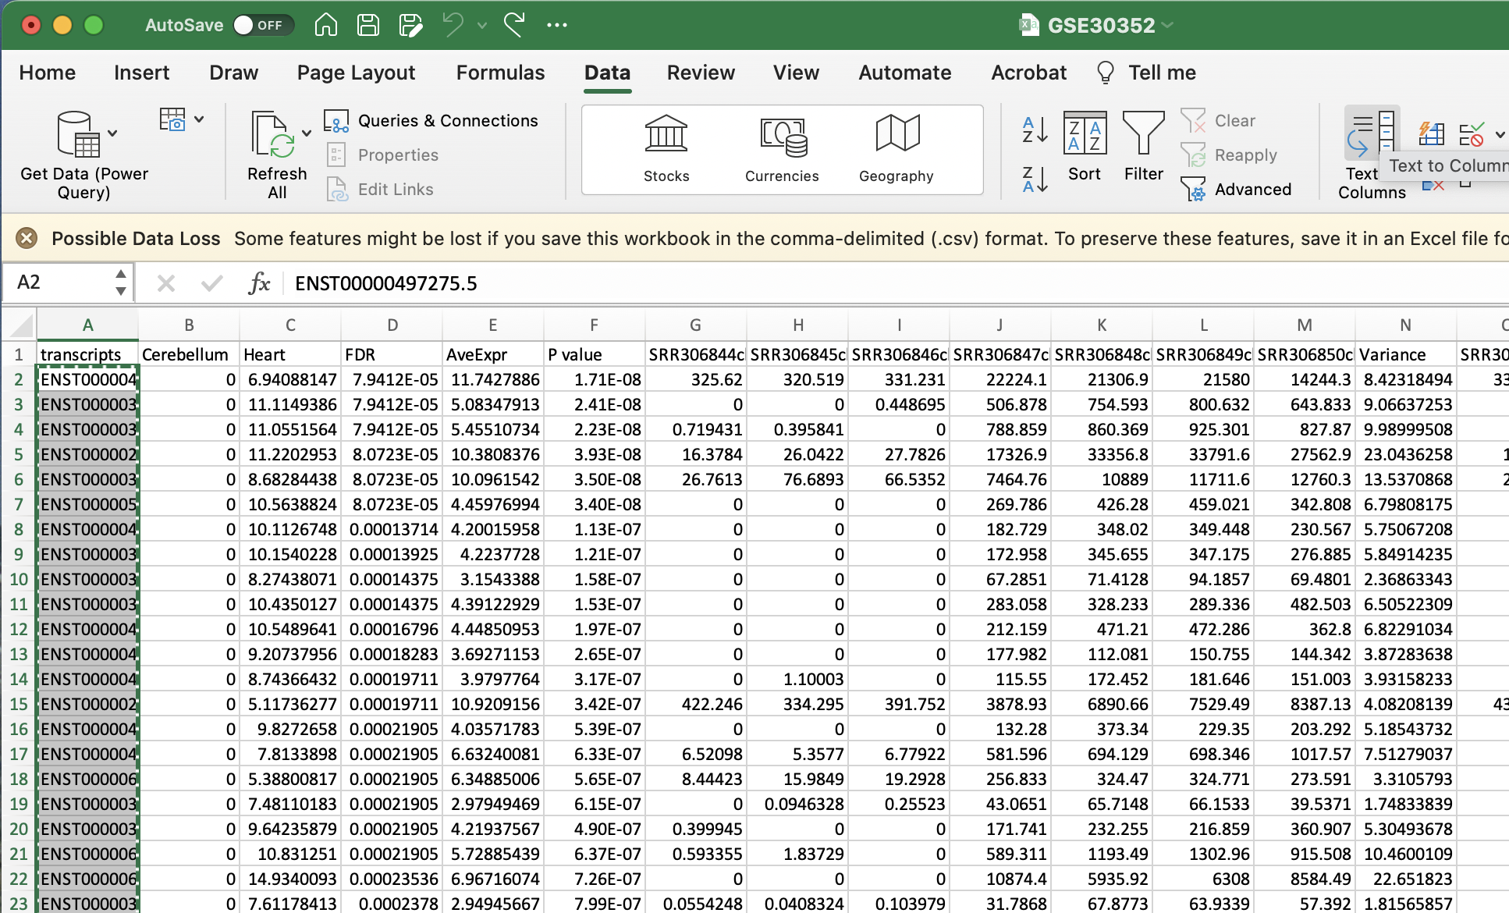
Task: Open the Review tab
Action: [x=701, y=73]
